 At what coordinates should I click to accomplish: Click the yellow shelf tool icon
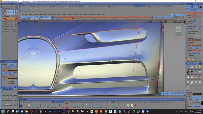(x=132, y=105)
